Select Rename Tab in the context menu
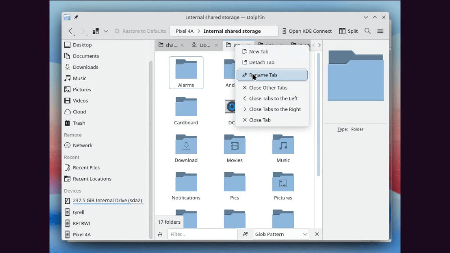The height and width of the screenshot is (253, 450). (272, 75)
